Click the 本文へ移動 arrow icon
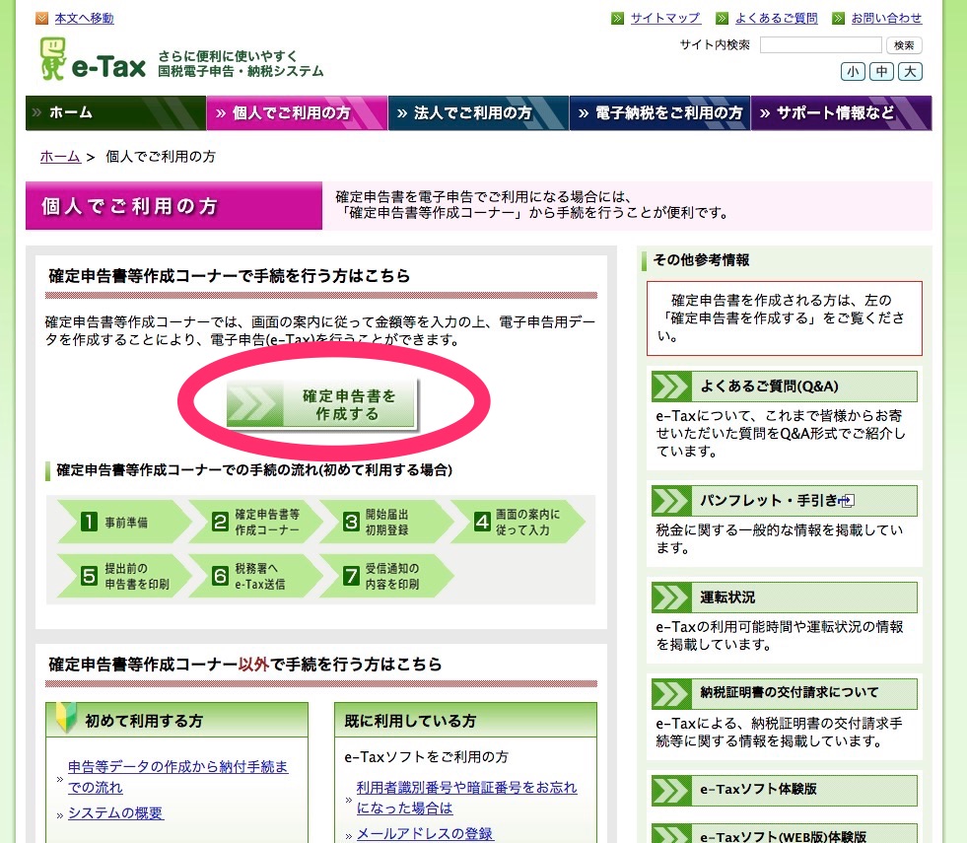 coord(42,19)
